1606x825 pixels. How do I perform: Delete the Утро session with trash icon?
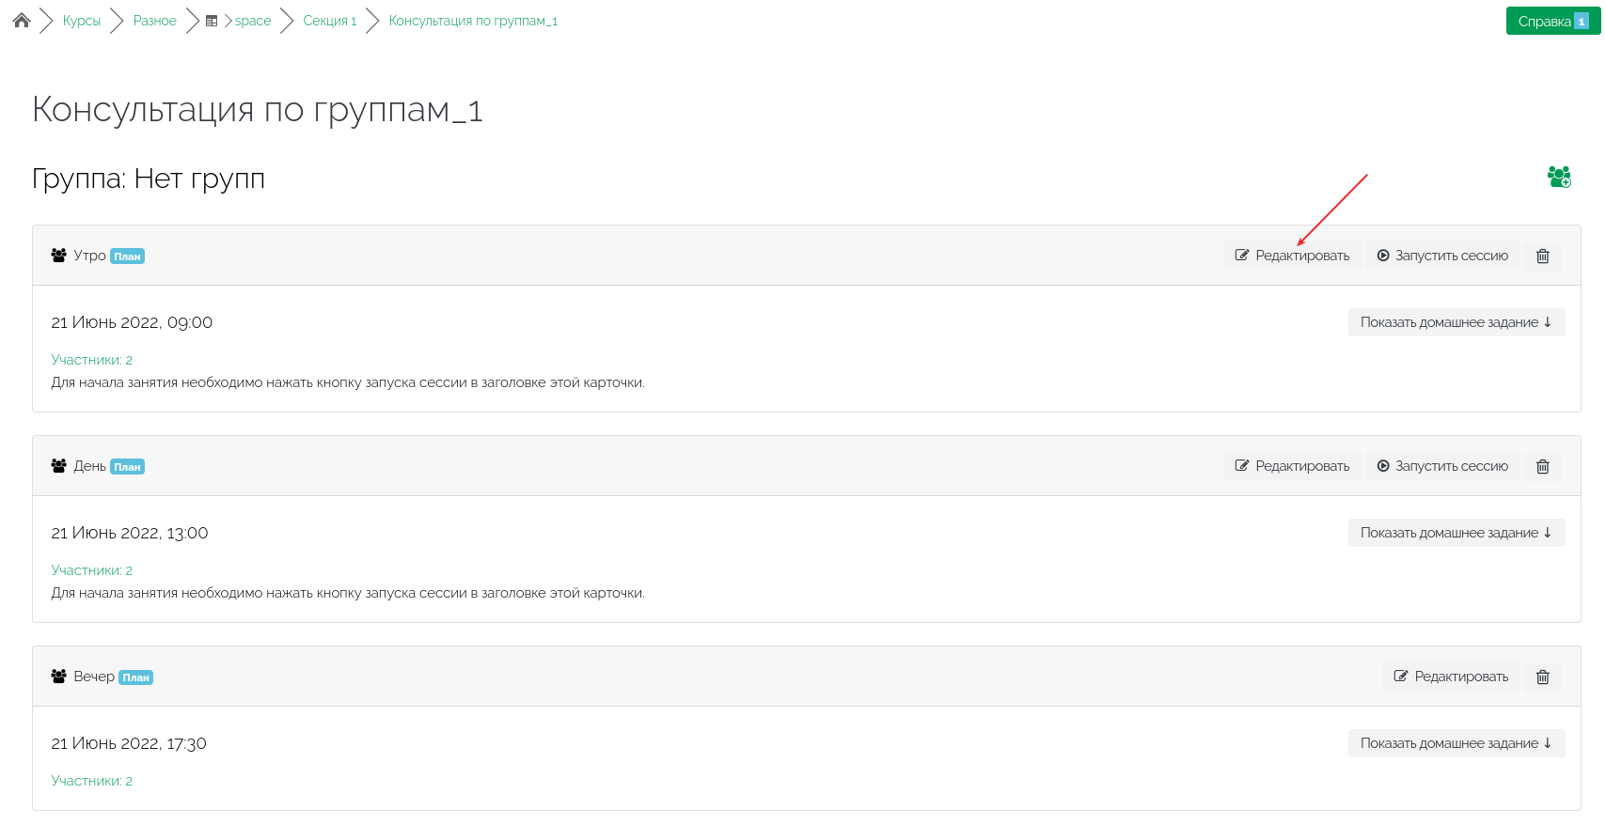coord(1543,256)
